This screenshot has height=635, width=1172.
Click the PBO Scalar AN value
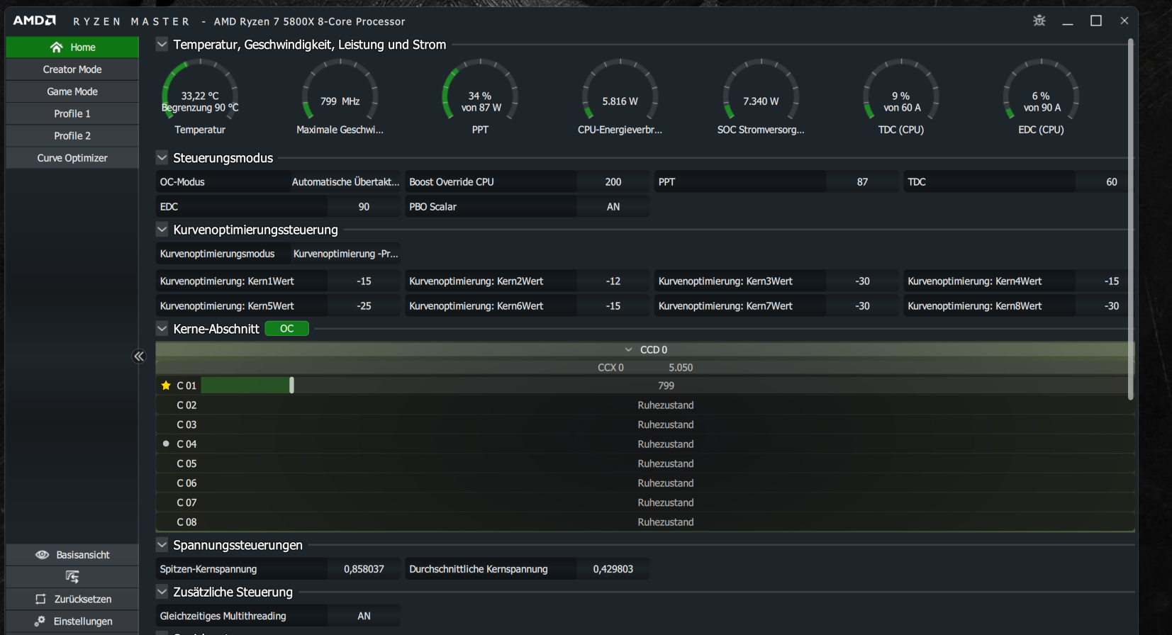tap(613, 207)
